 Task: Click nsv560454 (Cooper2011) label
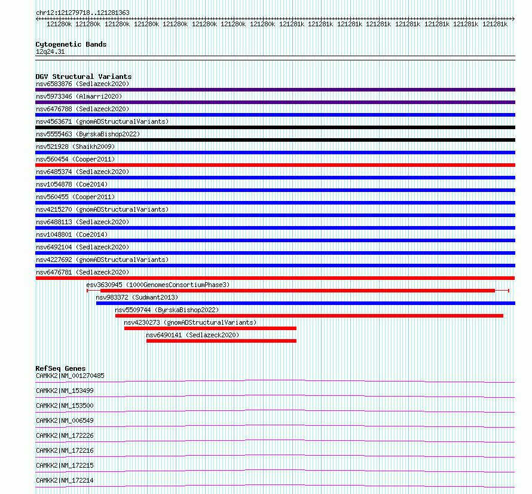(x=75, y=159)
